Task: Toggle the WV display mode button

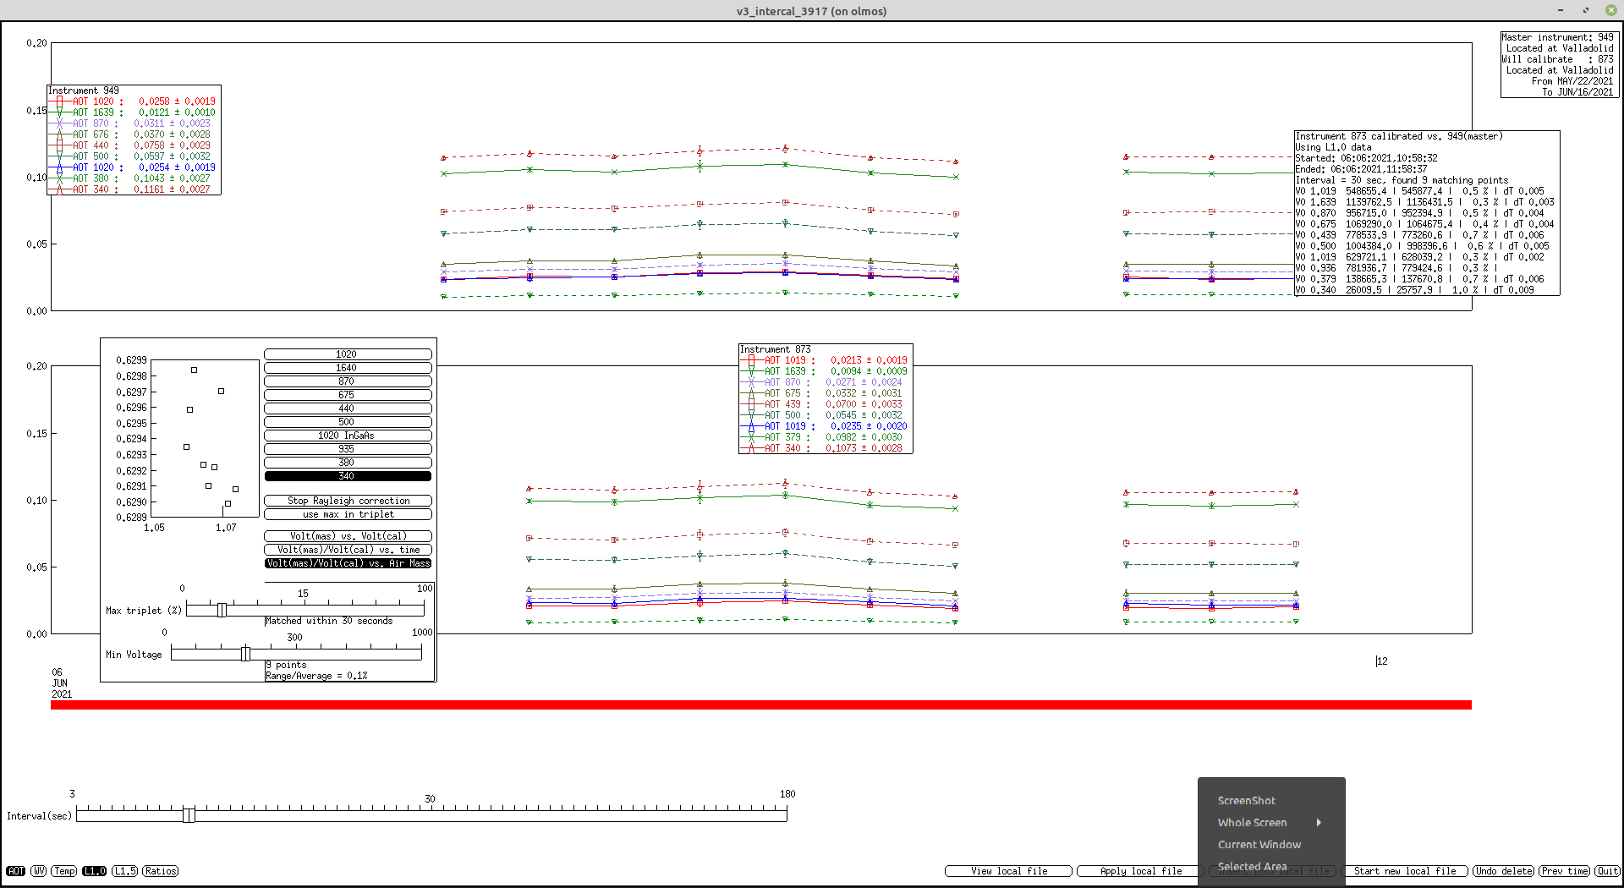Action: (x=39, y=871)
